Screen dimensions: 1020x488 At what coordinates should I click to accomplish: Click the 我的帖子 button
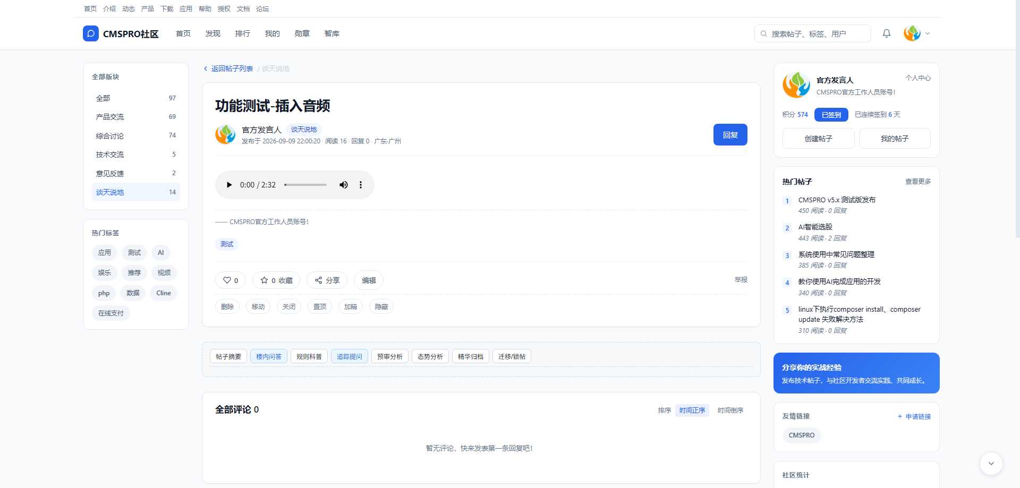pos(895,139)
